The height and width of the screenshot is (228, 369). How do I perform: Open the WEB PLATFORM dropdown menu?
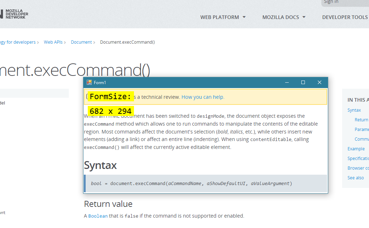(223, 17)
